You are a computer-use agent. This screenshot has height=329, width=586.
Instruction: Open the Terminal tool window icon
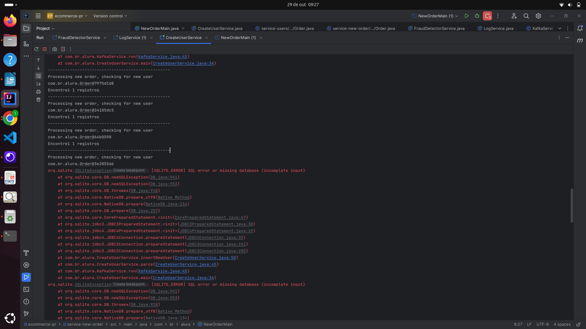(26, 289)
